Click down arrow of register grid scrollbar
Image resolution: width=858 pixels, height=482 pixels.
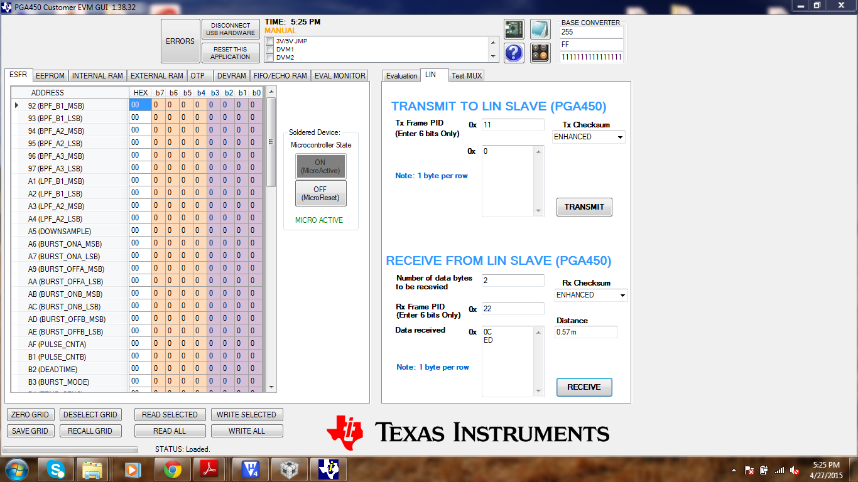tap(271, 387)
